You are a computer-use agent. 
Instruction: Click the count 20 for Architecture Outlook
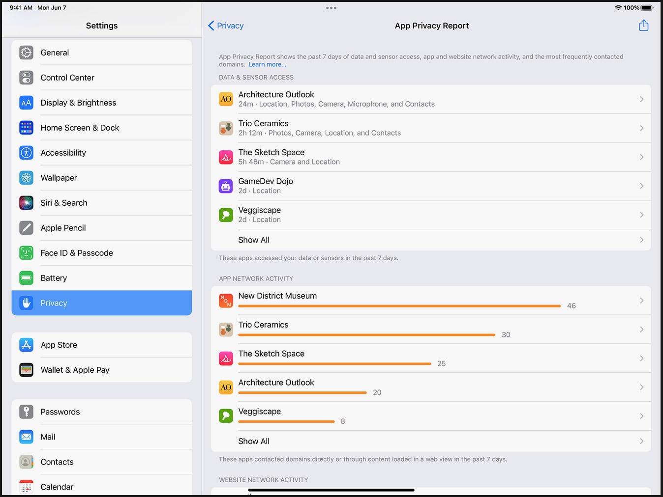click(377, 392)
